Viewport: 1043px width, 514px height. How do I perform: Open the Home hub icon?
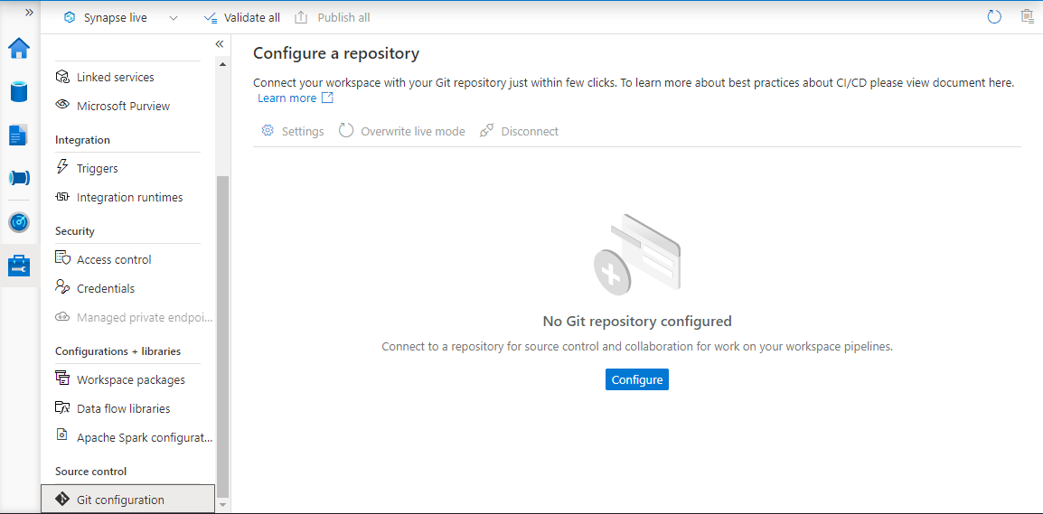point(19,48)
